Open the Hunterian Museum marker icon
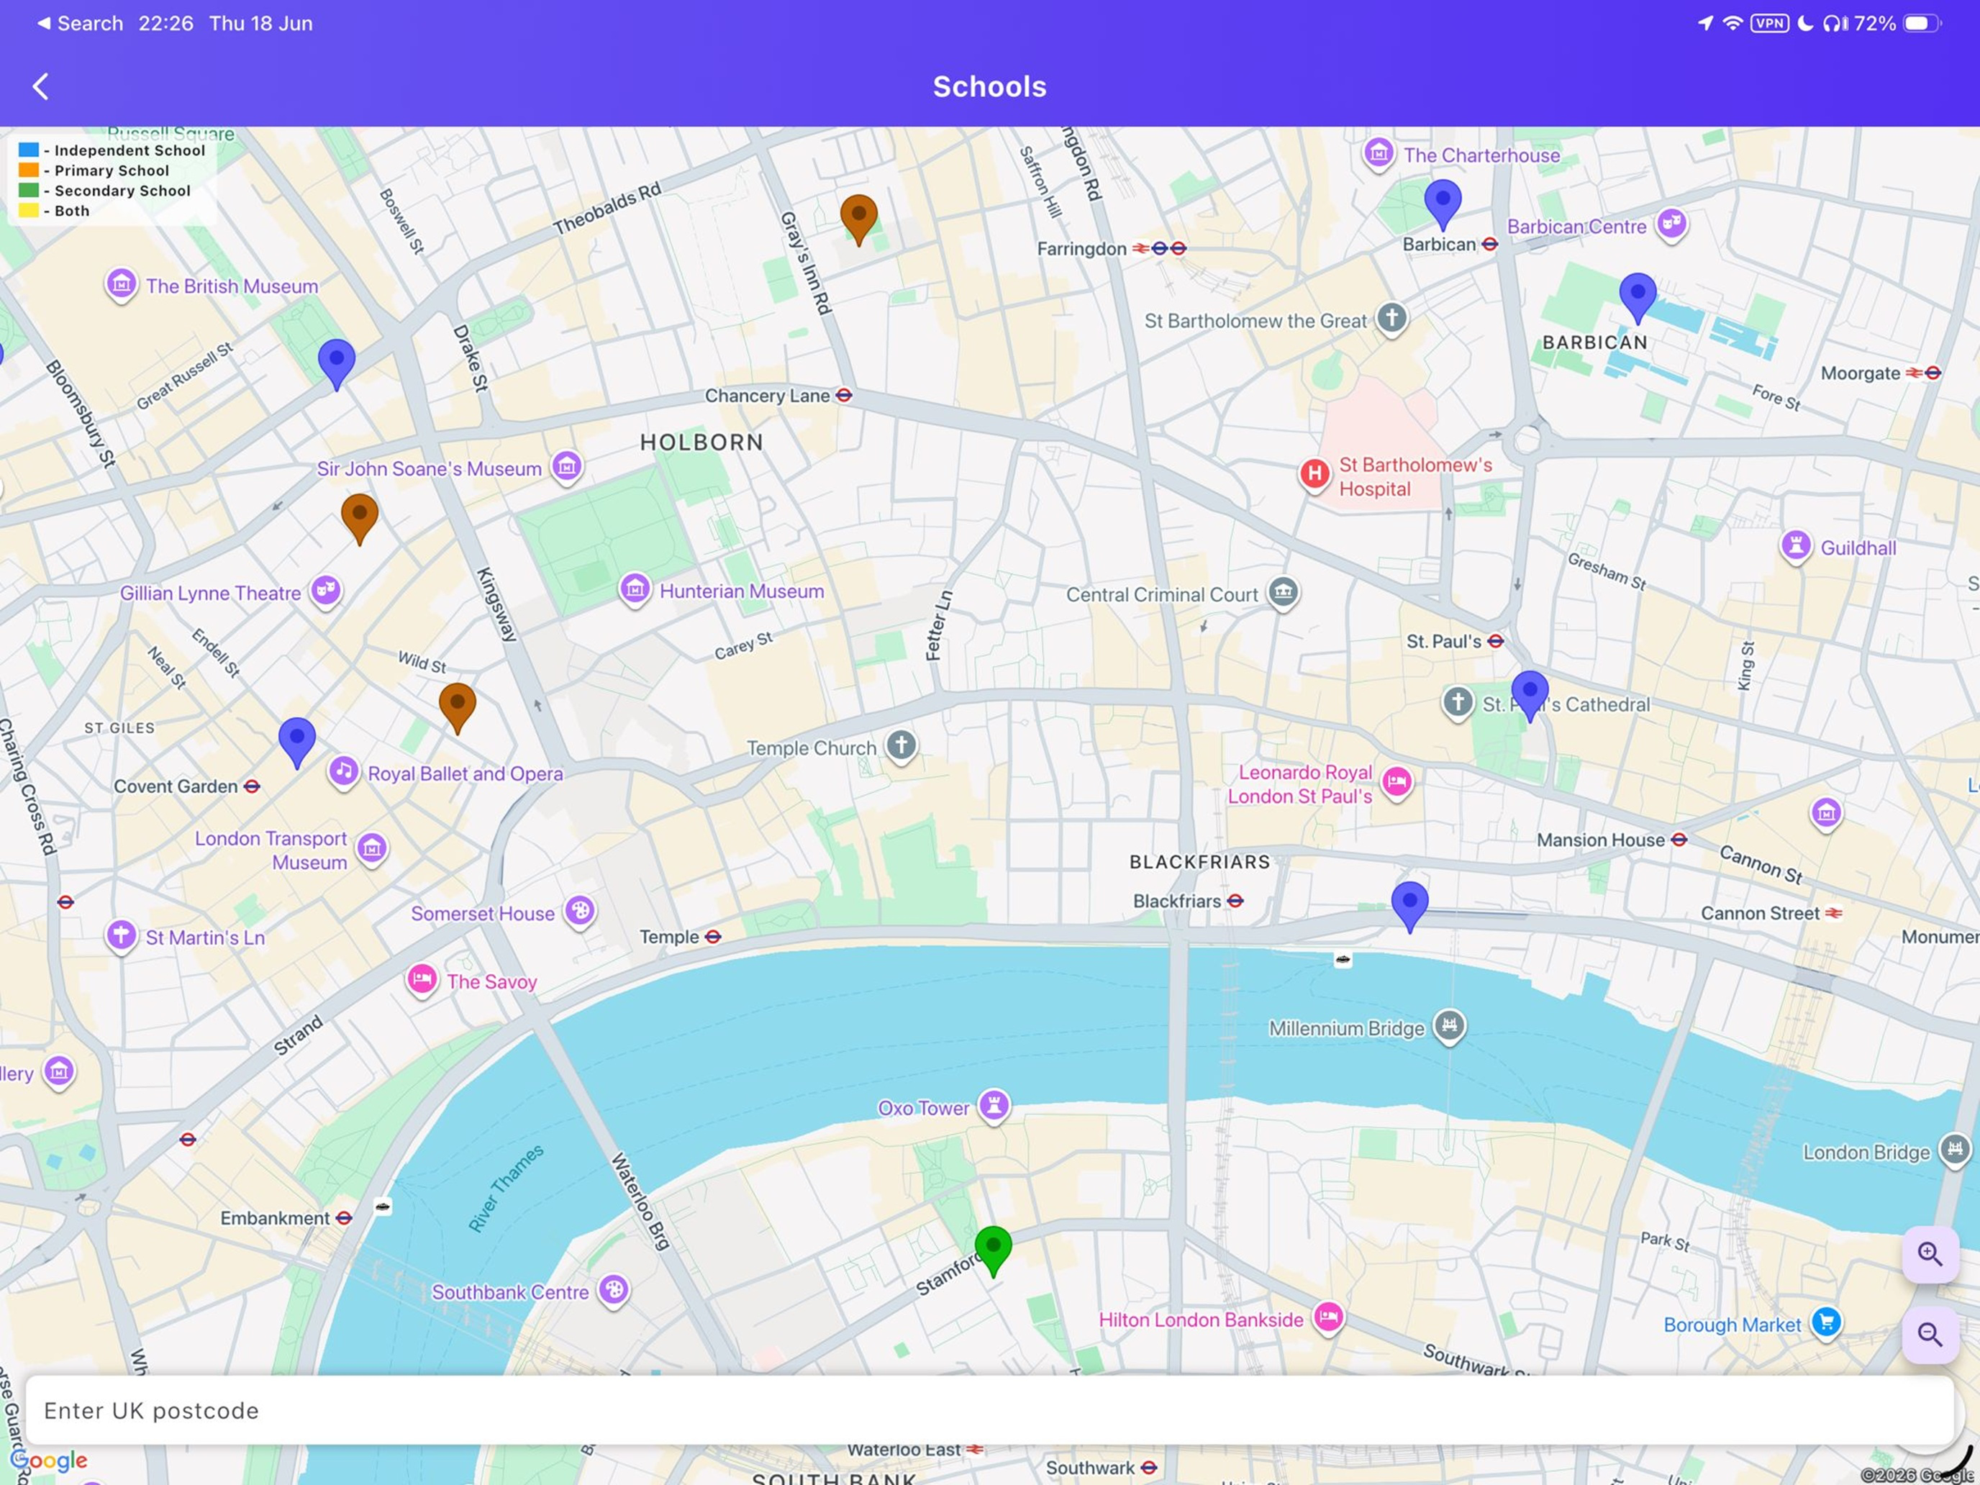The width and height of the screenshot is (1980, 1485). (x=635, y=589)
